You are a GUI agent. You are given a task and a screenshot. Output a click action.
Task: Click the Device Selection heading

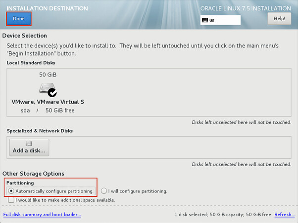25,36
